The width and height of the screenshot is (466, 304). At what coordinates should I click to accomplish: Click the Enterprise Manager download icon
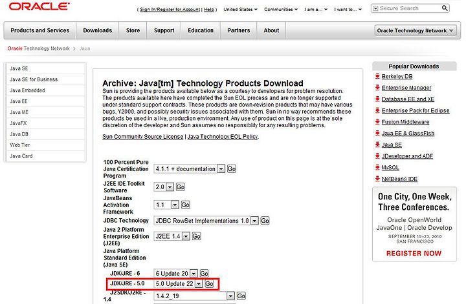tap(377, 88)
